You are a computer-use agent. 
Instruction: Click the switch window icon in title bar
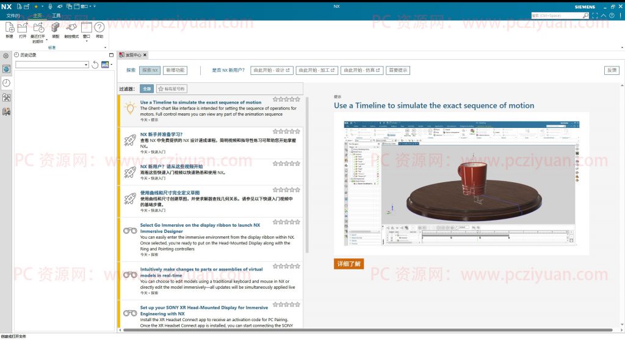[x=69, y=6]
